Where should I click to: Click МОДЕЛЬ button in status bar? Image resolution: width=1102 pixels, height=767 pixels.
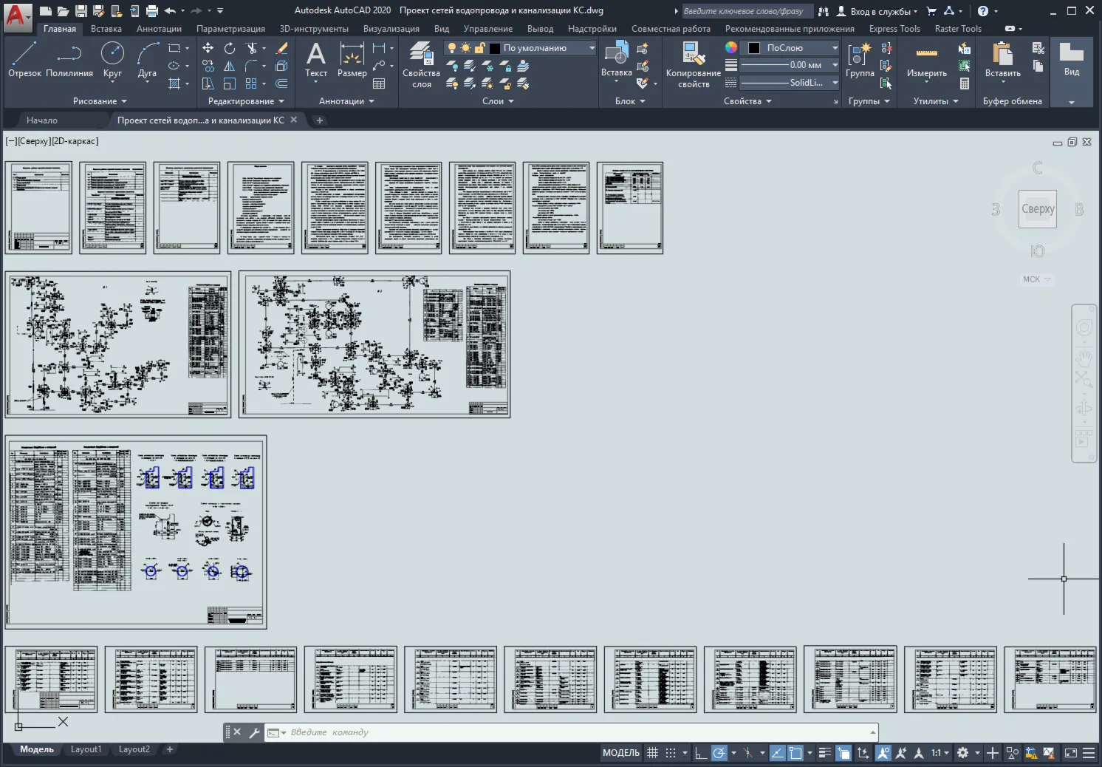pyautogui.click(x=621, y=753)
